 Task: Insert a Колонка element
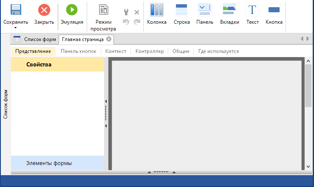pyautogui.click(x=156, y=10)
